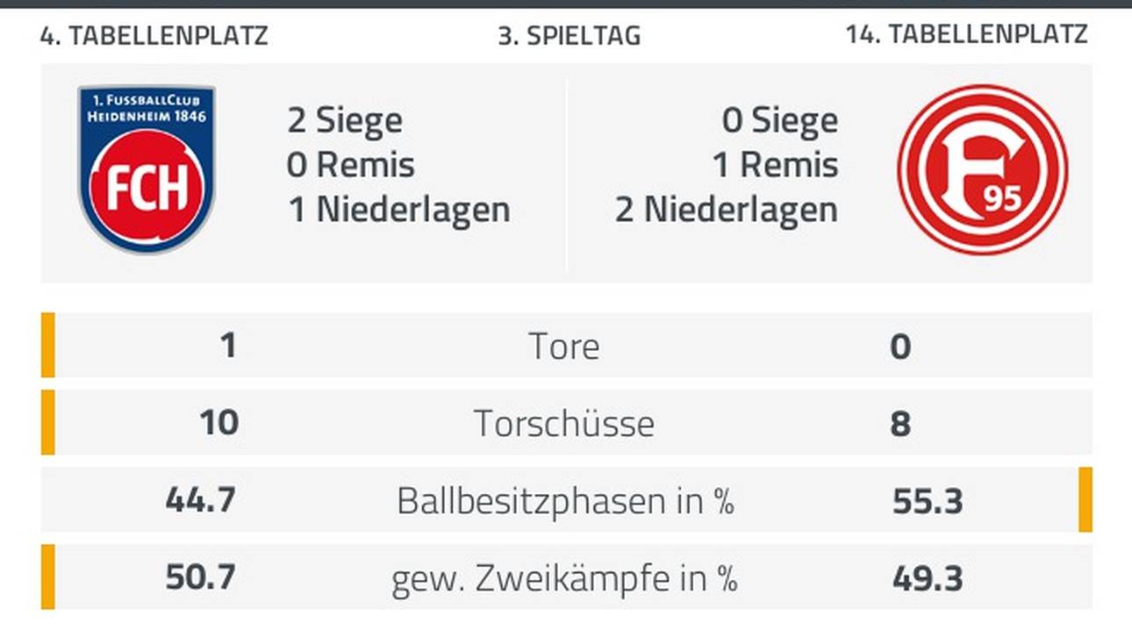Select the 4. Tabellenplatz heading
1132x637 pixels.
click(154, 35)
